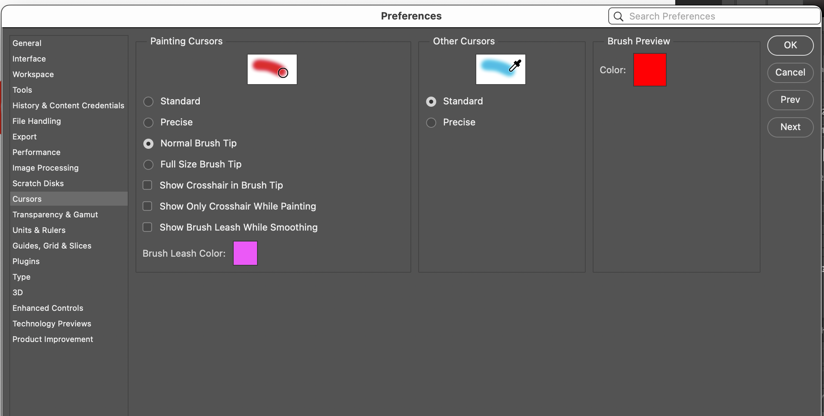
Task: Click Next to view next preferences page
Action: [x=790, y=127]
